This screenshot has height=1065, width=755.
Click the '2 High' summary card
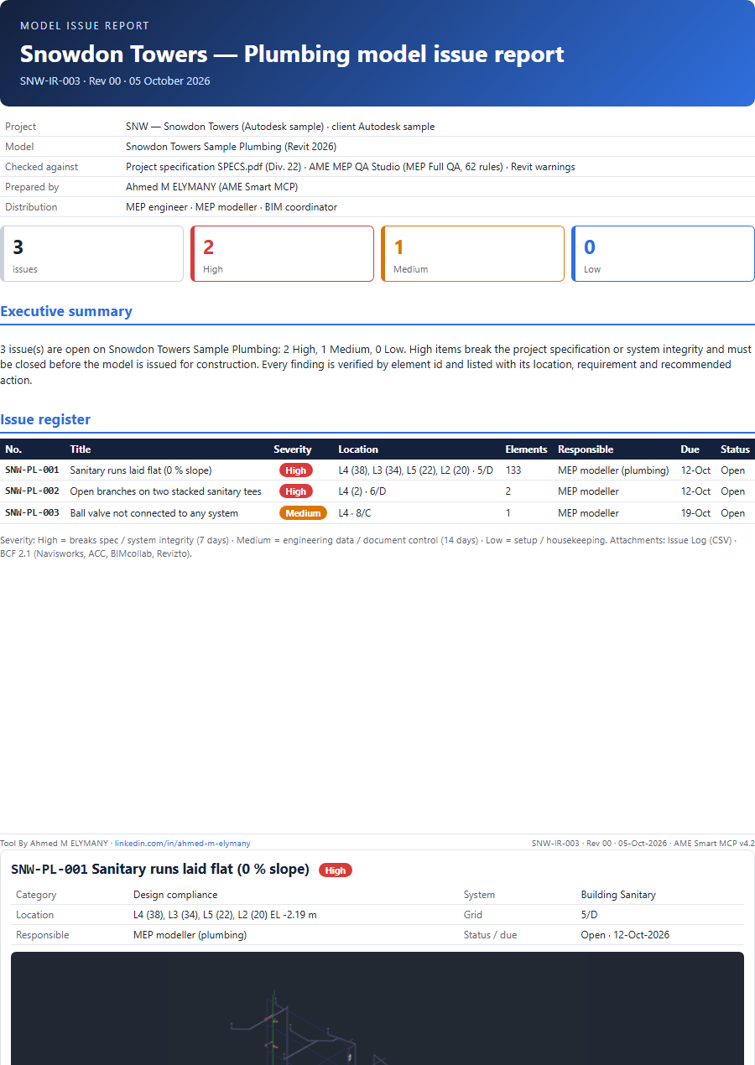tap(282, 253)
